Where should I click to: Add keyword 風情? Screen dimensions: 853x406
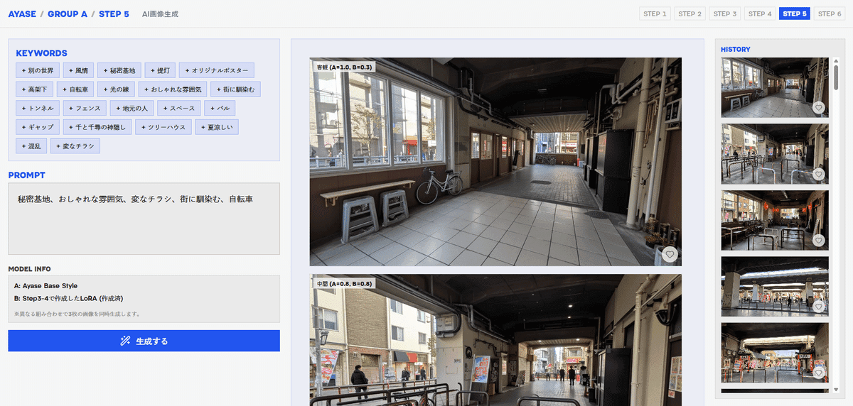pos(77,70)
